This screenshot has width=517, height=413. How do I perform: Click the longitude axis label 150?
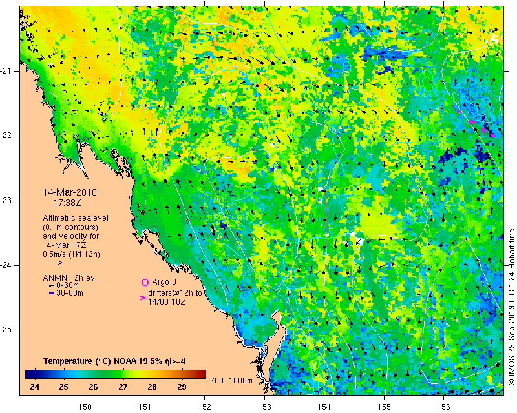tap(85, 407)
